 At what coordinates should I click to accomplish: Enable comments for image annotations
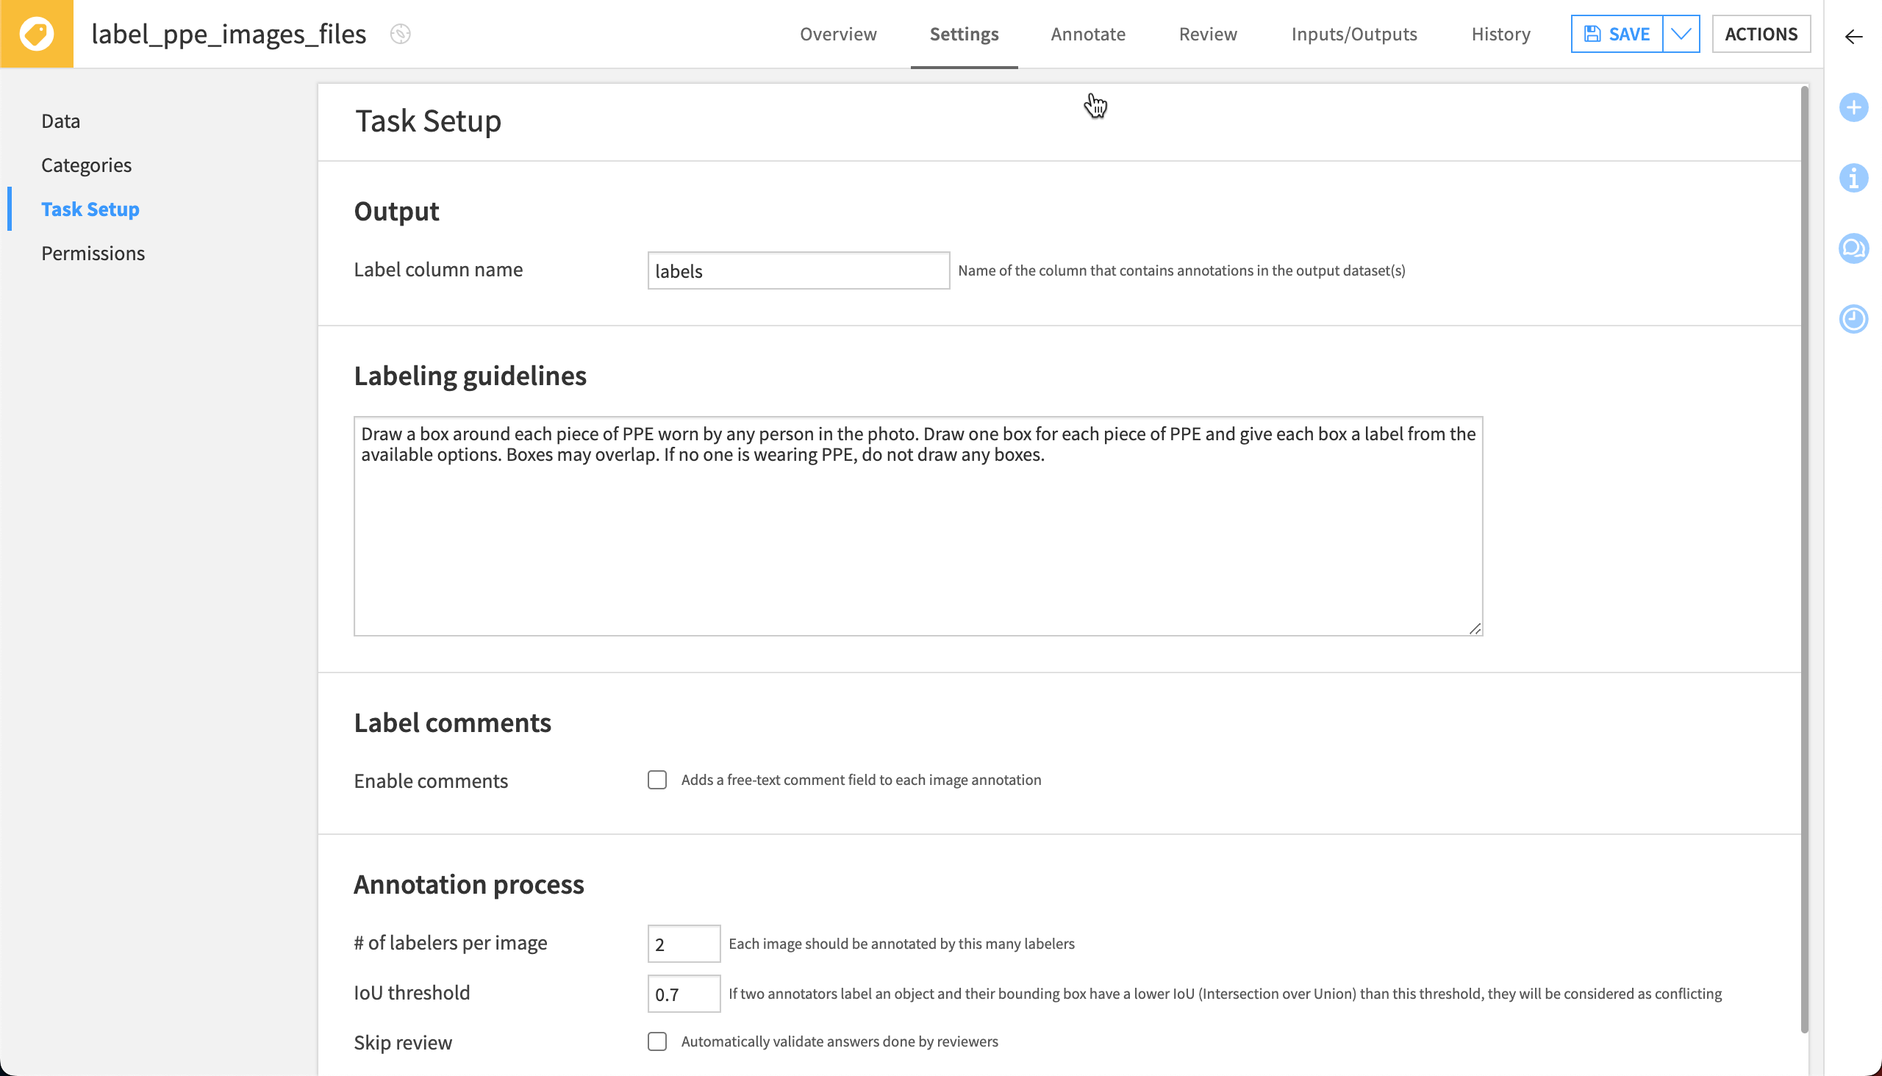[657, 780]
